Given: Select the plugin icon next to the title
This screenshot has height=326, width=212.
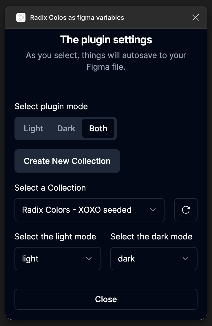Looking at the screenshot, I should click(21, 17).
